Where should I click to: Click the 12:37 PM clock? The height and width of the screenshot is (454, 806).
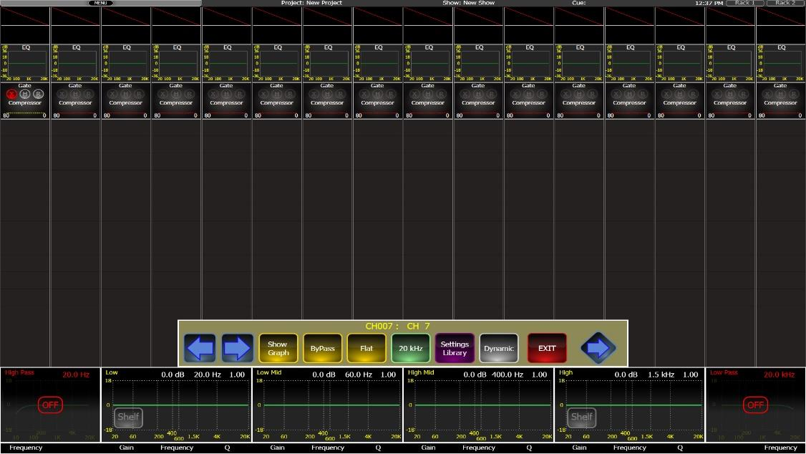click(x=709, y=3)
